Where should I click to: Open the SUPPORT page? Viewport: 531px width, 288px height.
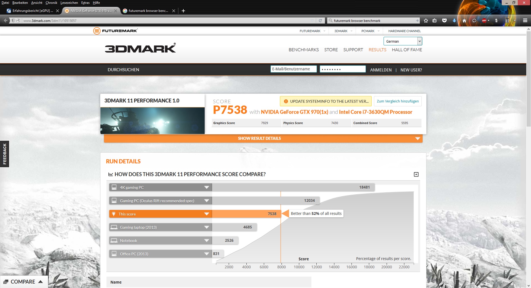[353, 50]
